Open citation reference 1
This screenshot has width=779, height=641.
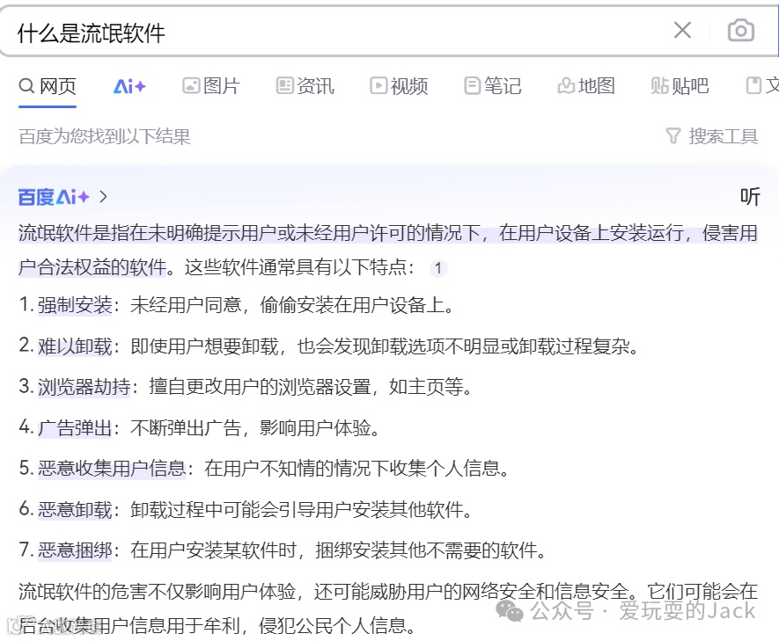pos(438,268)
